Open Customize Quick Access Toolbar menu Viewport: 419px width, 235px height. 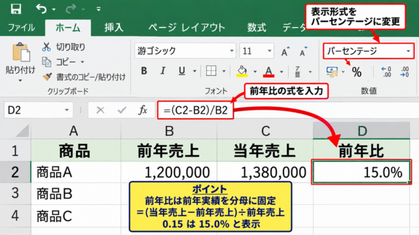[x=98, y=9]
